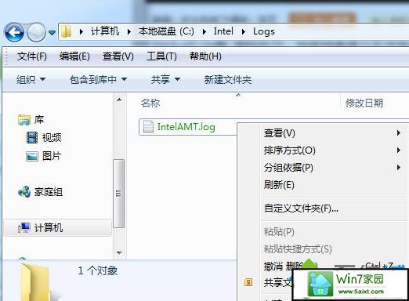Click navigation pane scroll down arrow
Screen dimensions: 409x301
(119, 252)
